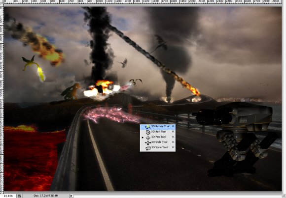Click the horizontal ruler above the canvas

pyautogui.click(x=143, y=2)
